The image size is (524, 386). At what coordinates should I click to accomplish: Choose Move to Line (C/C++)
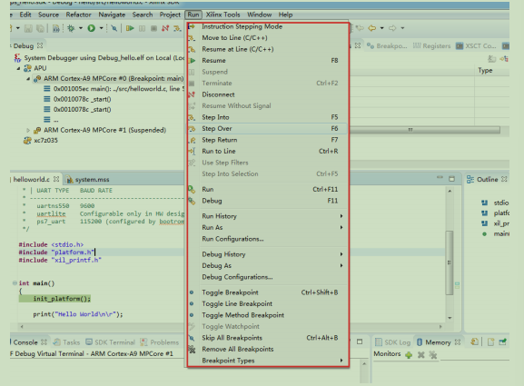(267, 38)
